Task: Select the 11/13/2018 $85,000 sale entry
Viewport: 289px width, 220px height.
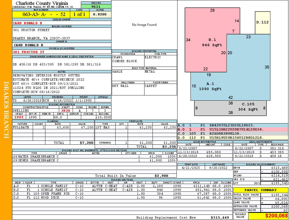Action: pos(205,152)
